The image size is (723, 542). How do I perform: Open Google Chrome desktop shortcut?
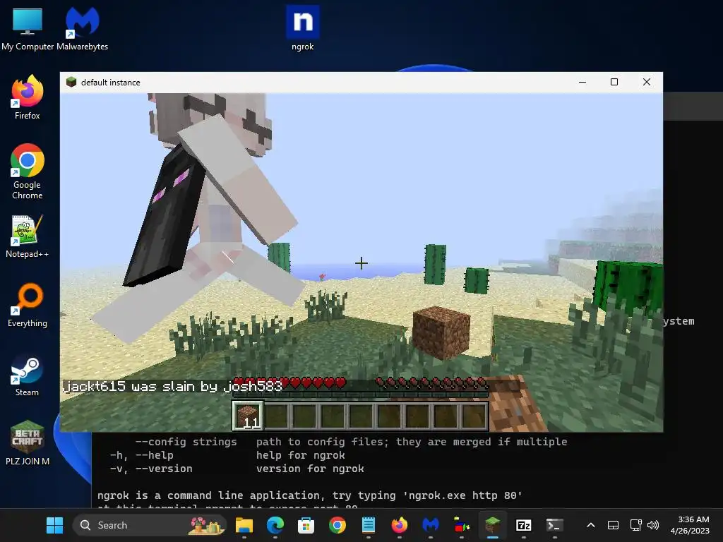pyautogui.click(x=28, y=171)
